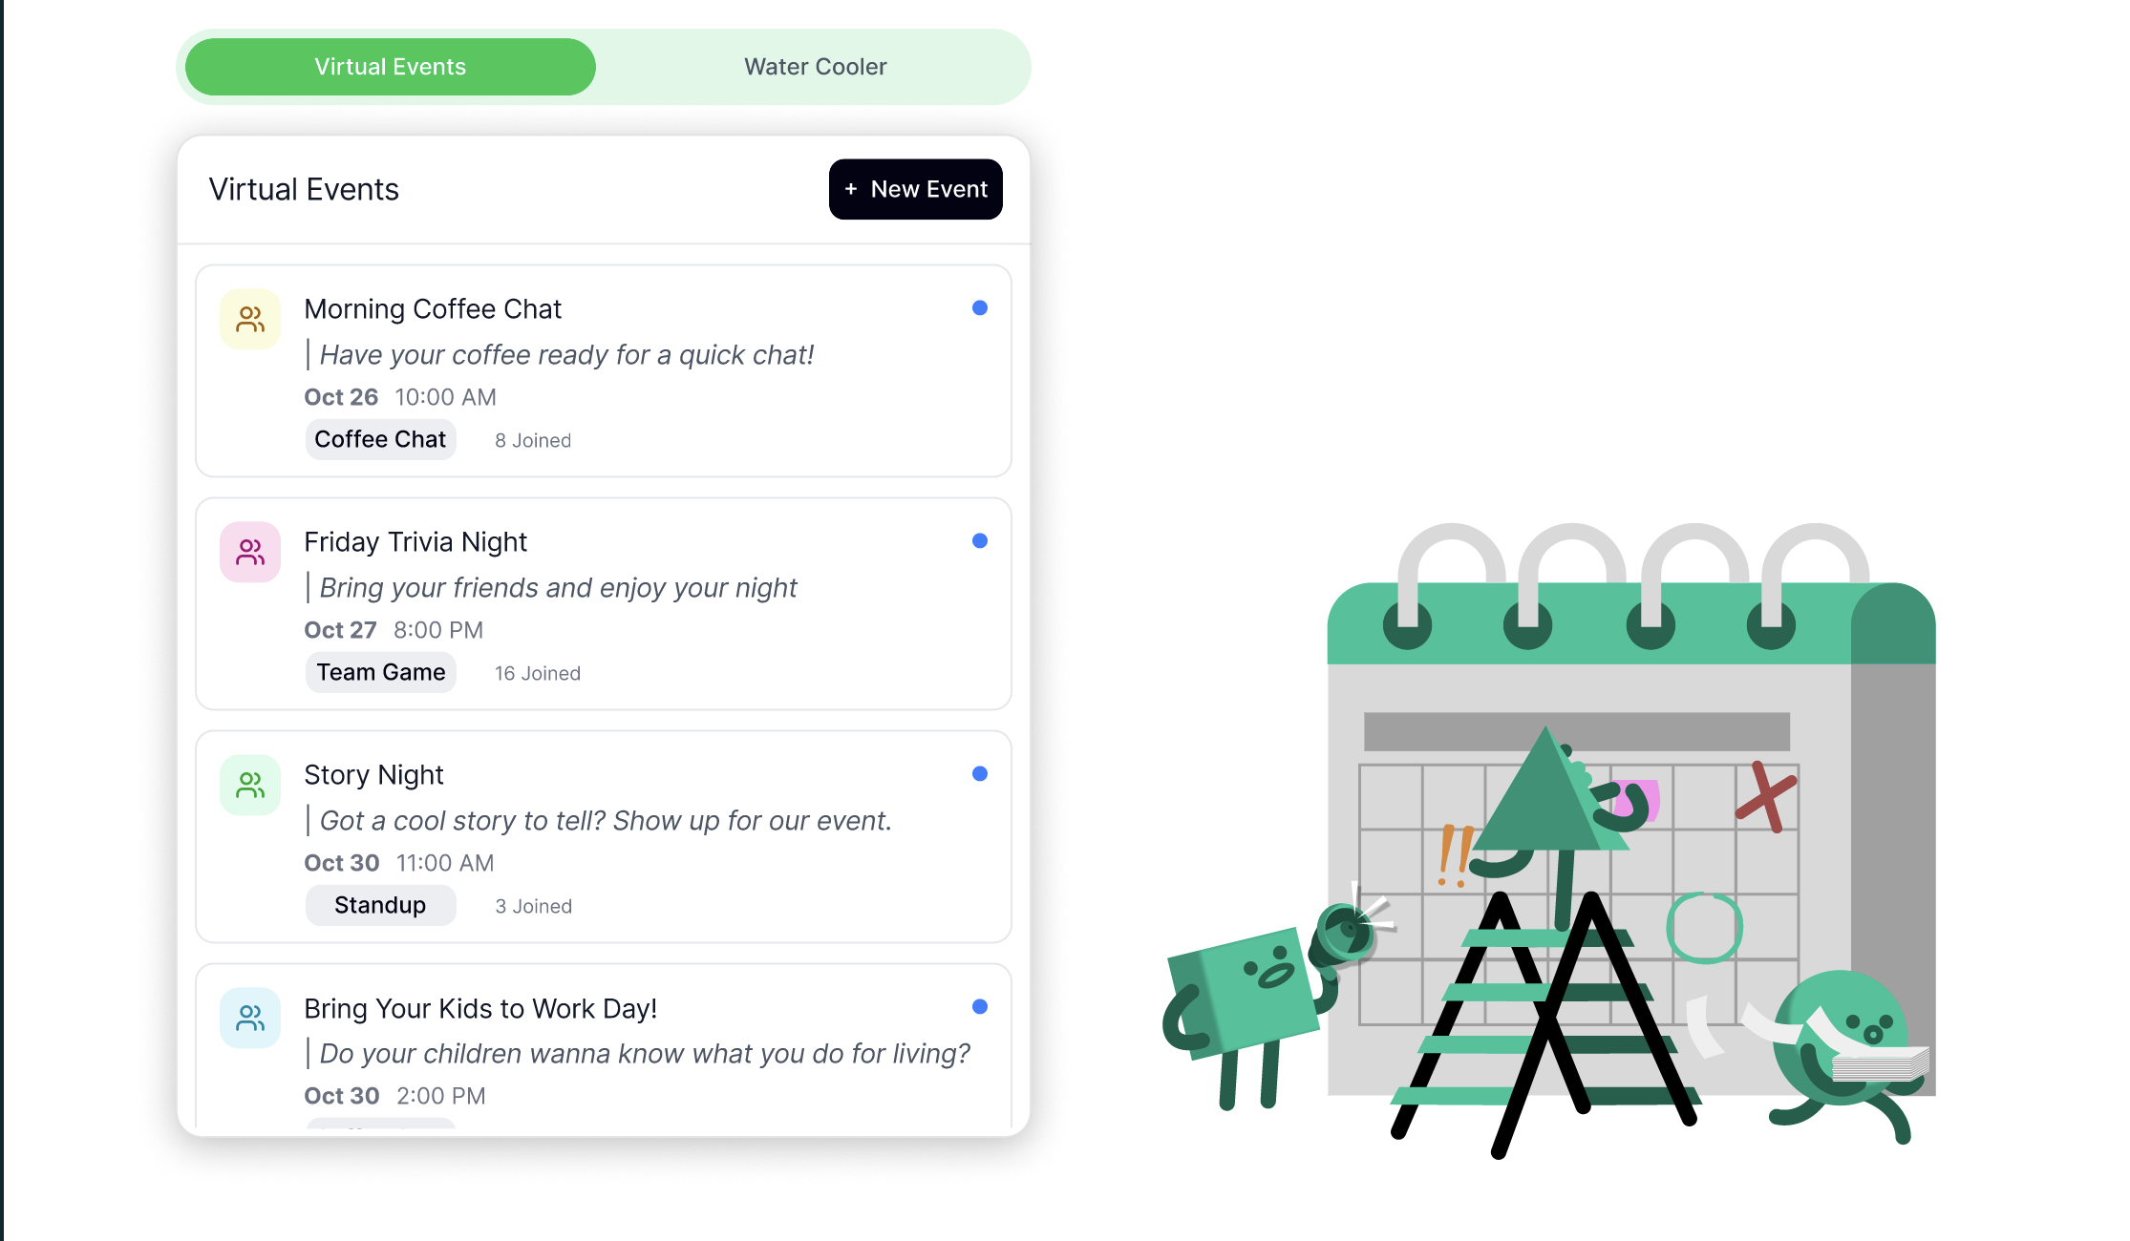The width and height of the screenshot is (2130, 1241).
Task: Click the 16 Joined count on Trivia Night
Action: [538, 673]
